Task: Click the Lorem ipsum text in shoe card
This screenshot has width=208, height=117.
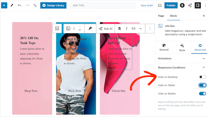Action: coord(120,56)
